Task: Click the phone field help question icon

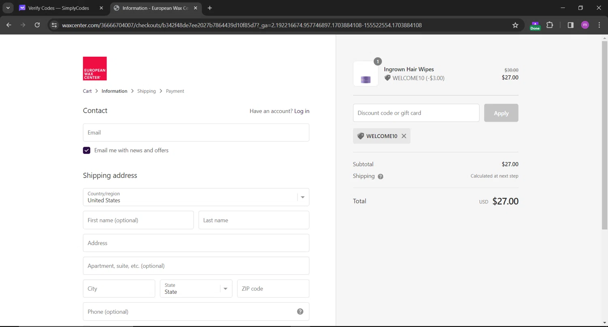Action: click(x=300, y=312)
